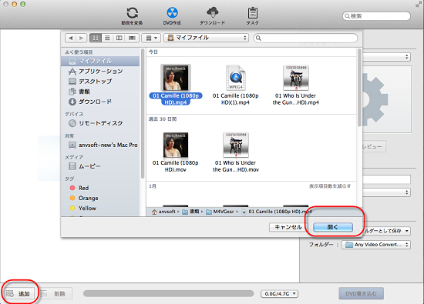
Task: Open the タスク task list icon
Action: tap(252, 16)
